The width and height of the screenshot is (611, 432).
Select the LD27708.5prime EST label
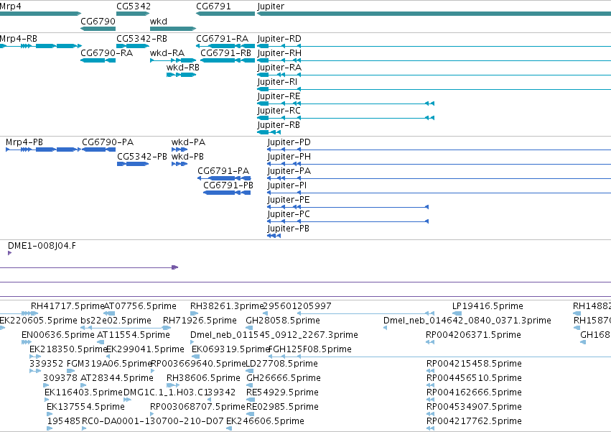282,364
